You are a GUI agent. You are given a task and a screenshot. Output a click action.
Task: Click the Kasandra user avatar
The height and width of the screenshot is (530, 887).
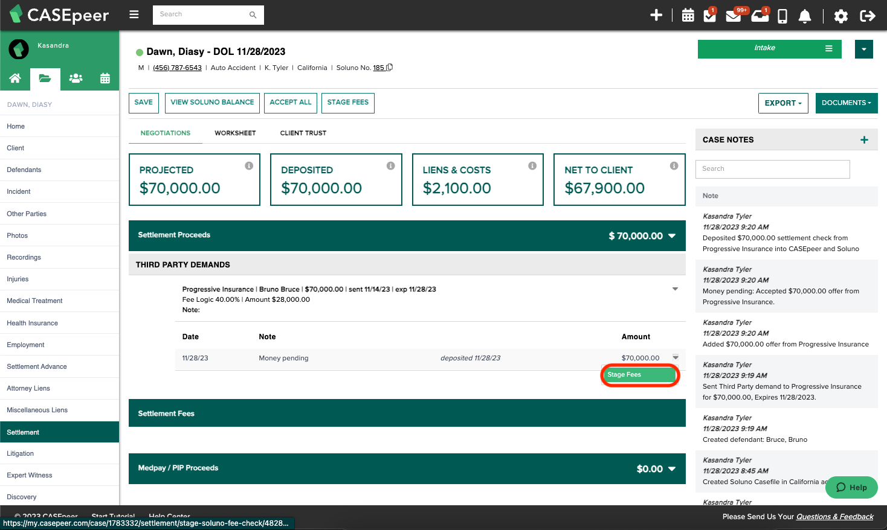(19, 49)
